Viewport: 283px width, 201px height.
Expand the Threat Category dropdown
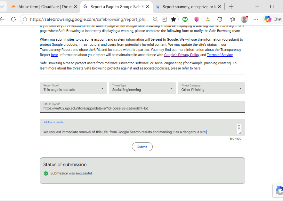(x=211, y=88)
